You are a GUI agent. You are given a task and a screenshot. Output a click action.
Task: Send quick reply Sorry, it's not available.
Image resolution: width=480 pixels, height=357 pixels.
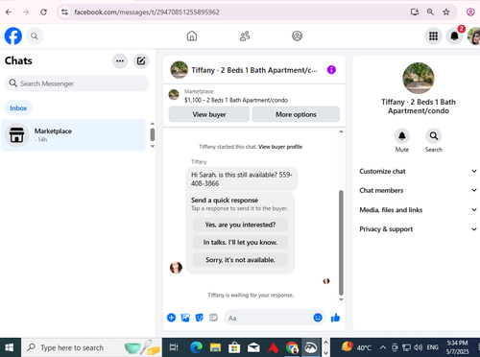(240, 260)
